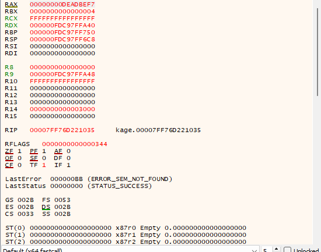Click RIP value 00007FF76D221035

coord(62,130)
